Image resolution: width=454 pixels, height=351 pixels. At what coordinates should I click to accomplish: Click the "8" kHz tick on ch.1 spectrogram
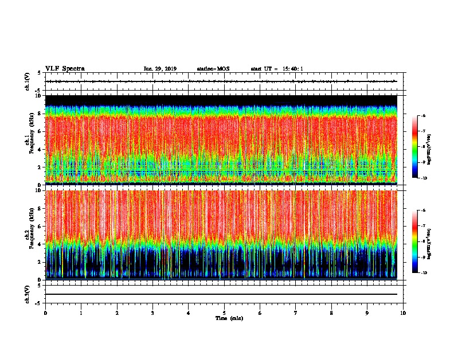click(40, 114)
